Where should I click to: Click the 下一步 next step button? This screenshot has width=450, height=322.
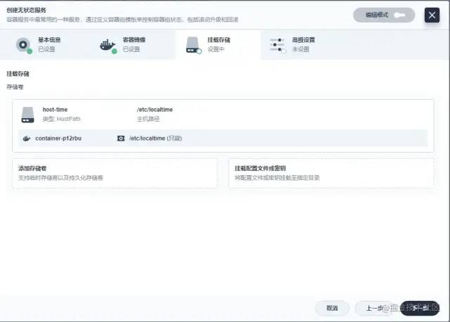click(420, 308)
